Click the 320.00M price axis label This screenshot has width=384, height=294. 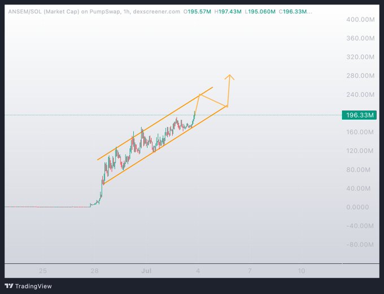[x=360, y=57]
